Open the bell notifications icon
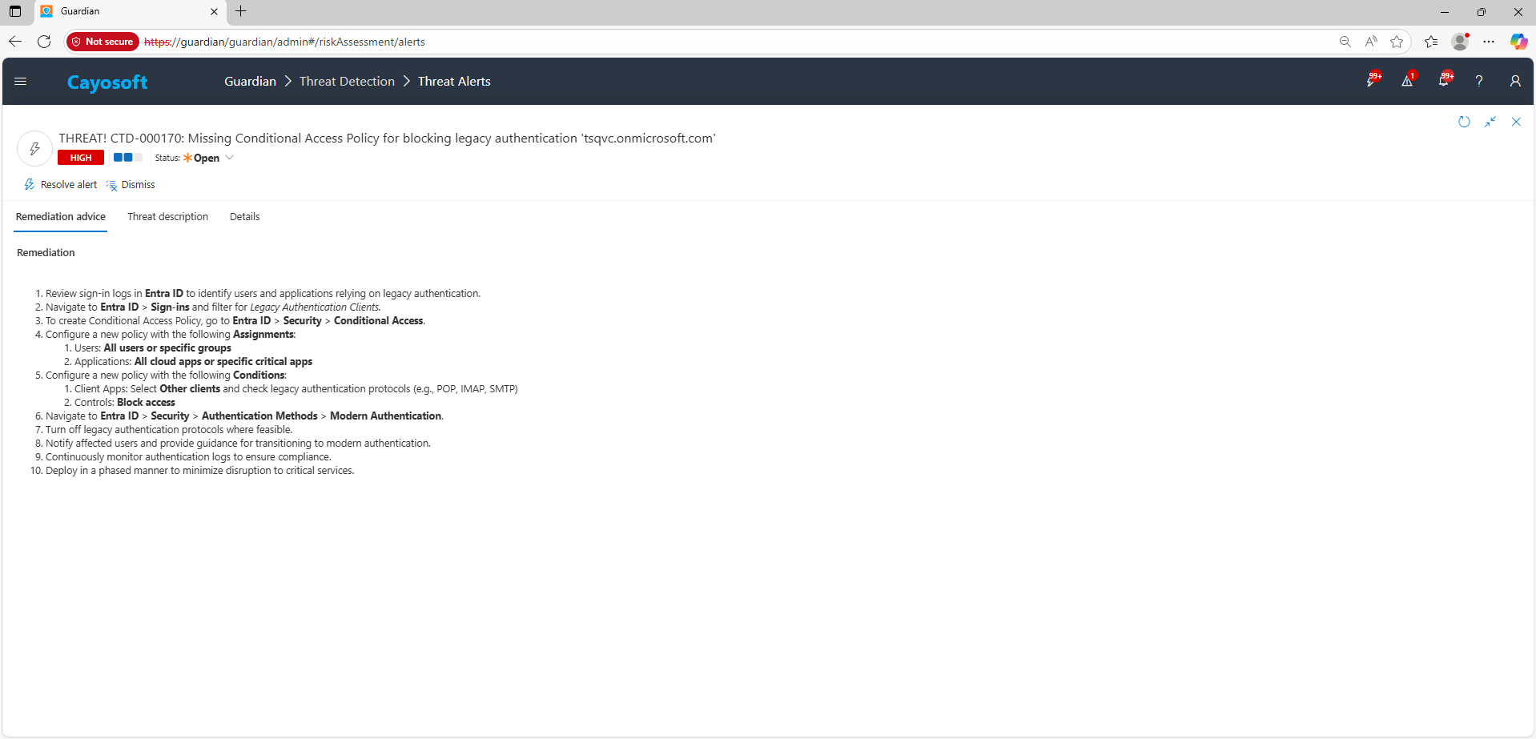Screen dimensions: 1536x739 (x=1444, y=81)
